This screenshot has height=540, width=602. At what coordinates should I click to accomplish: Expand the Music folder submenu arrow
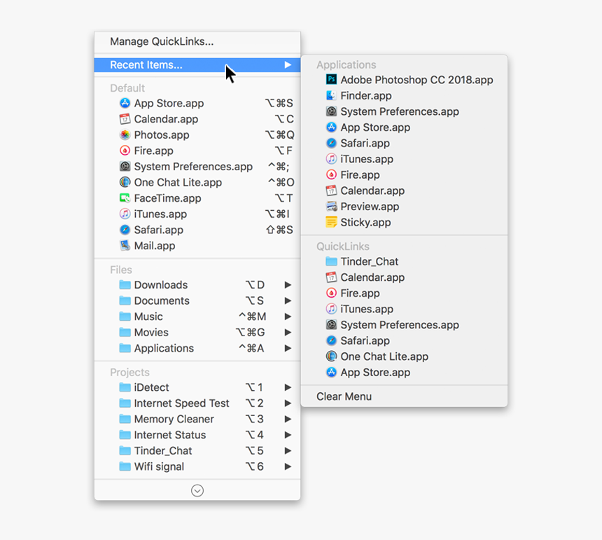pos(288,317)
